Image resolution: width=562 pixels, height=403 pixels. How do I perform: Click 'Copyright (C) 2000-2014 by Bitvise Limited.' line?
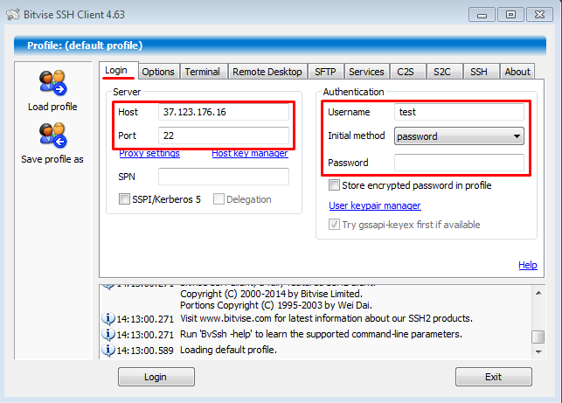click(x=271, y=294)
